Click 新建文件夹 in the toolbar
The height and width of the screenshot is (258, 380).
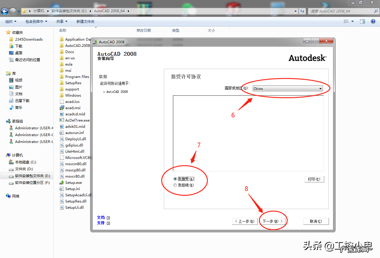(85, 21)
